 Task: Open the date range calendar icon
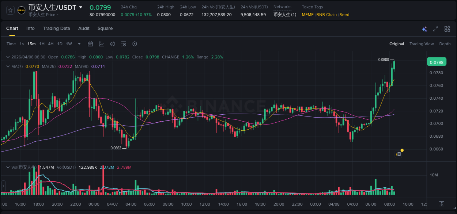tap(90, 44)
